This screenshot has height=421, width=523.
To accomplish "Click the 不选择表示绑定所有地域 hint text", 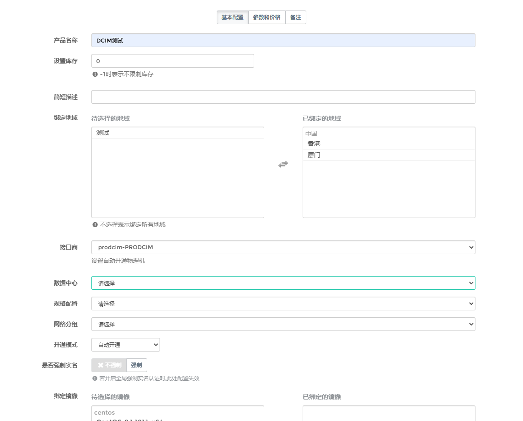I will click(133, 225).
